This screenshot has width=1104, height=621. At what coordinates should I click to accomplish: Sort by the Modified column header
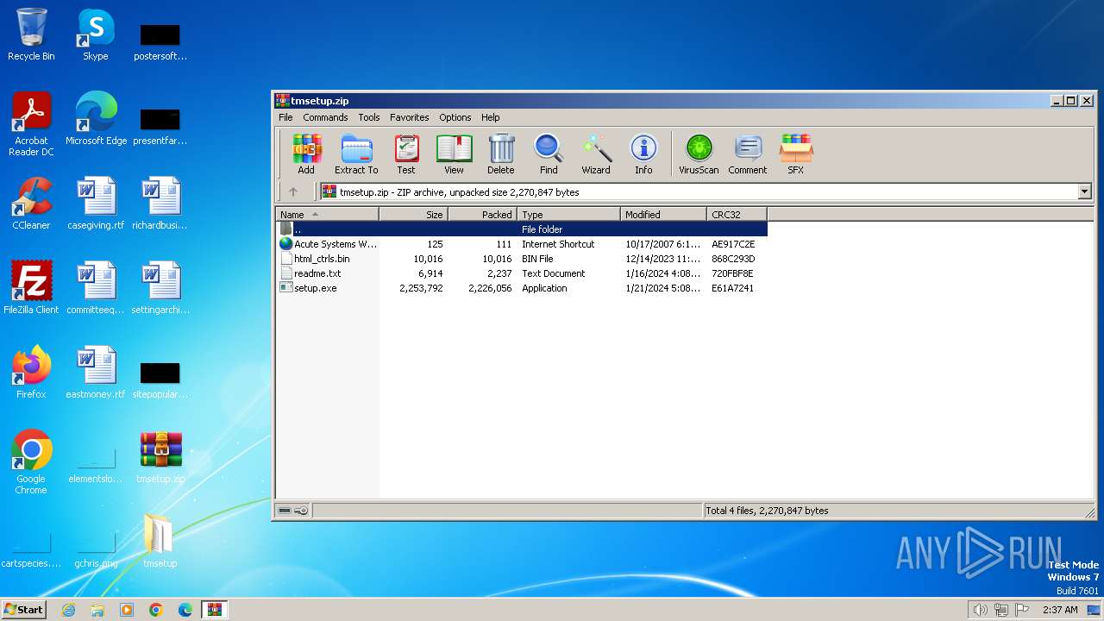tap(664, 214)
